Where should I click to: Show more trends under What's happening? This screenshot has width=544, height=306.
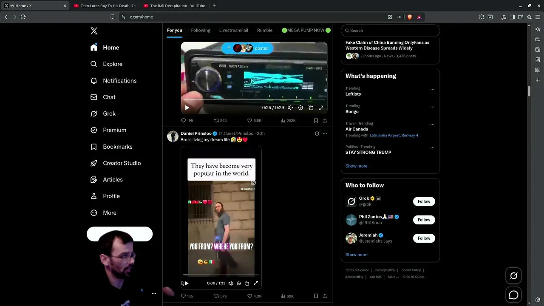tap(356, 166)
